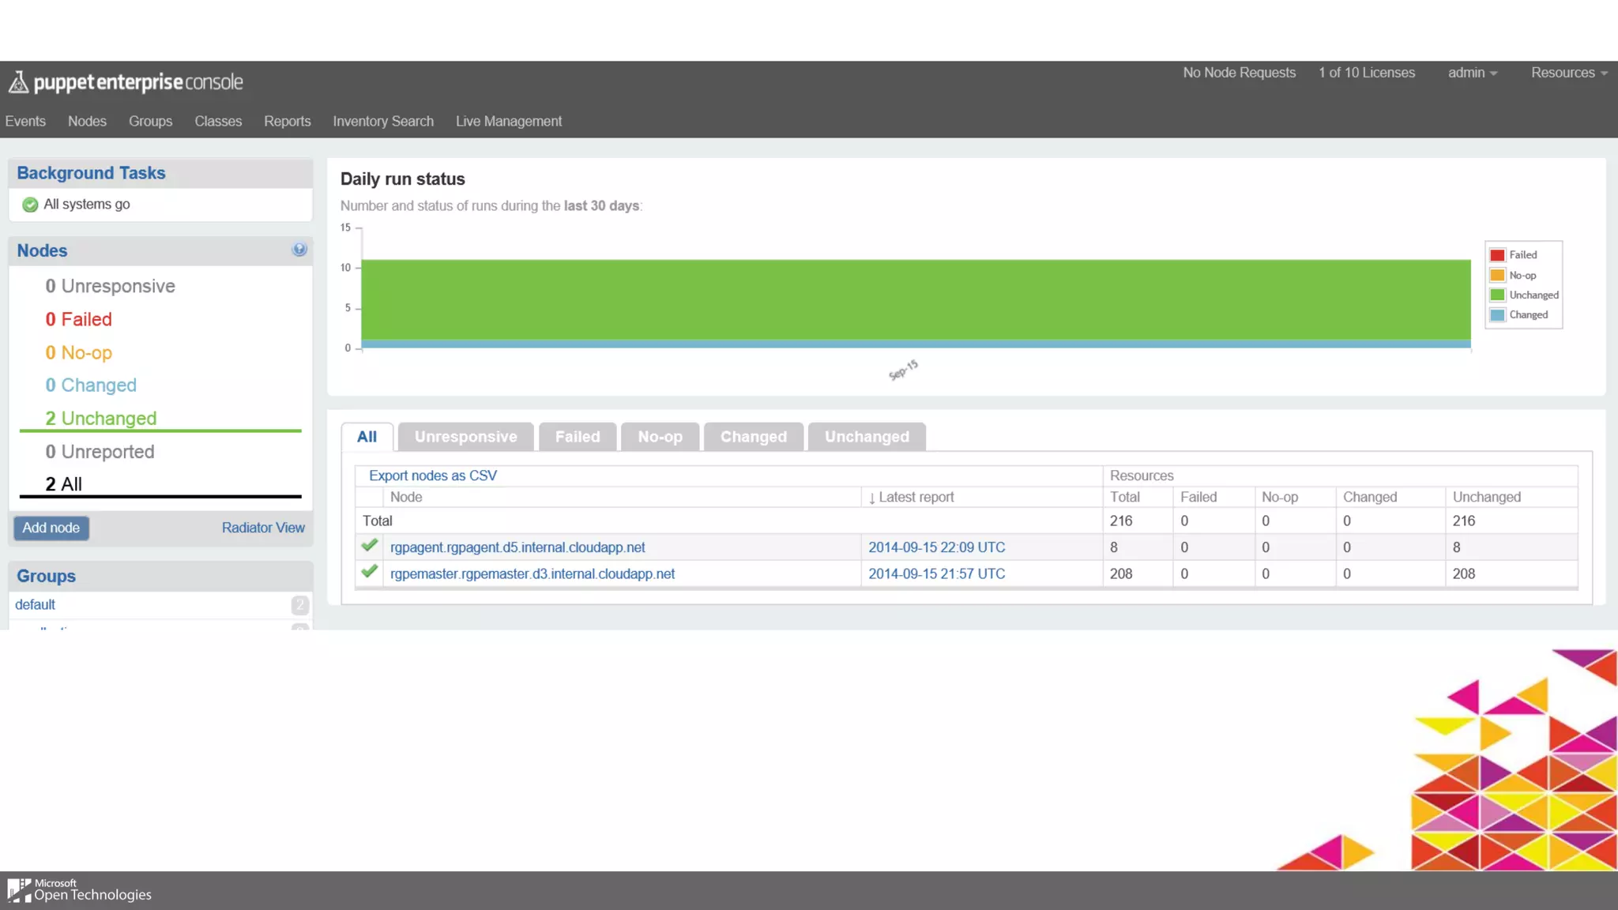The width and height of the screenshot is (1618, 910).
Task: Select the Changed tab in node list
Action: 753,437
